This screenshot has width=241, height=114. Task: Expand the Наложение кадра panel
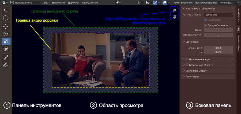tap(184, 59)
